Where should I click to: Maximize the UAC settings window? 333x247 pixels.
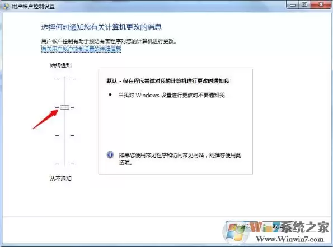[x=304, y=4]
